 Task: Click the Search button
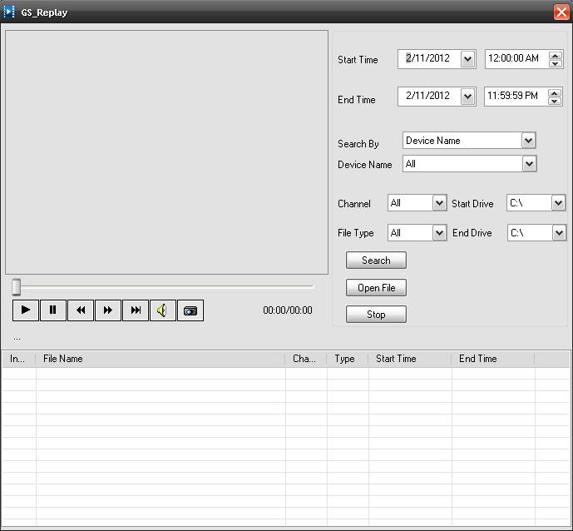click(x=376, y=261)
